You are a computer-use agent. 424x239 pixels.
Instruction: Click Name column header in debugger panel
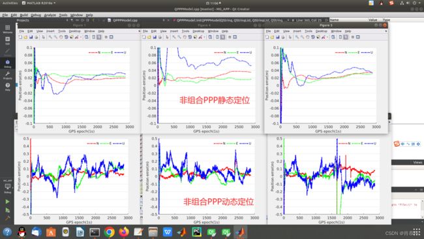point(334,20)
